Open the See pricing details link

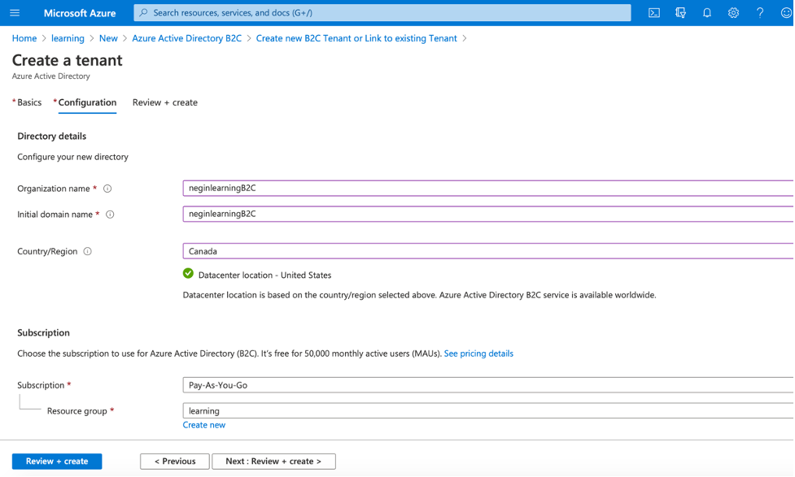pos(478,353)
